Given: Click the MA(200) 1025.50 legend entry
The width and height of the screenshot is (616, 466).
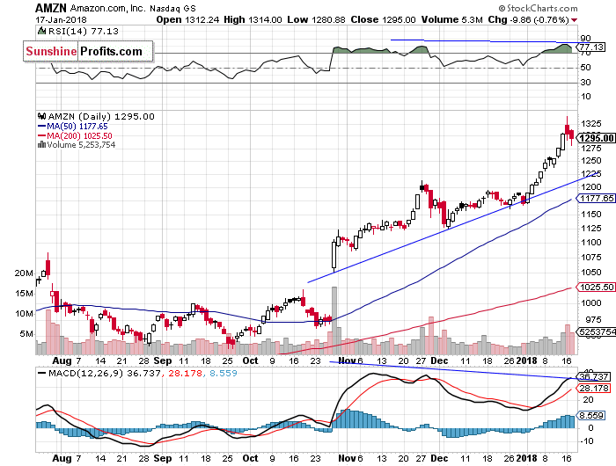Looking at the screenshot, I should 79,135.
